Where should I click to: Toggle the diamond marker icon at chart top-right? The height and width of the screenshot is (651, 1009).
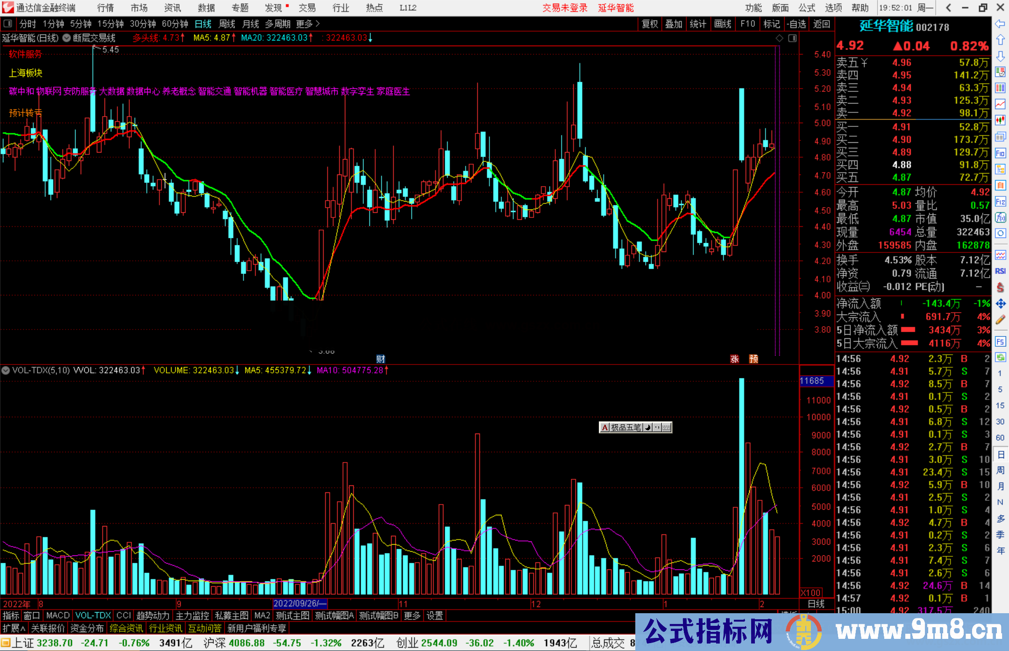(x=779, y=38)
